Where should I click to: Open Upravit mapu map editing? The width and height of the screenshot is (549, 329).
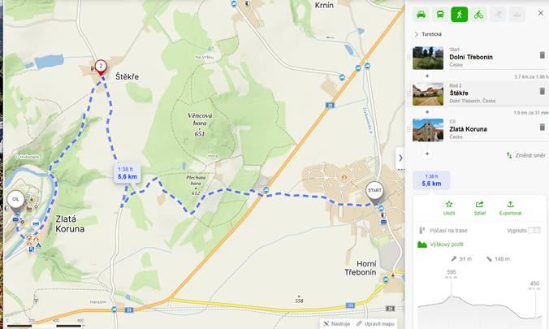click(375, 324)
